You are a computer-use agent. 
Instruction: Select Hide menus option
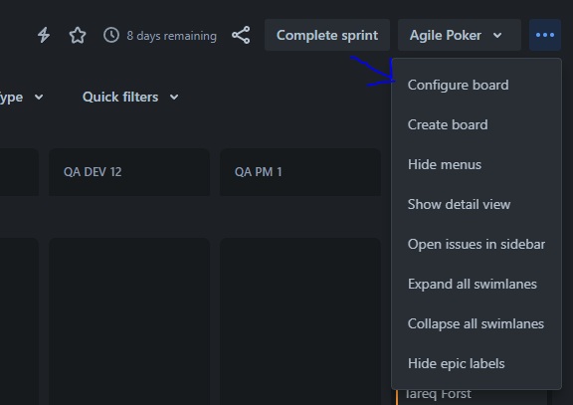point(477,164)
